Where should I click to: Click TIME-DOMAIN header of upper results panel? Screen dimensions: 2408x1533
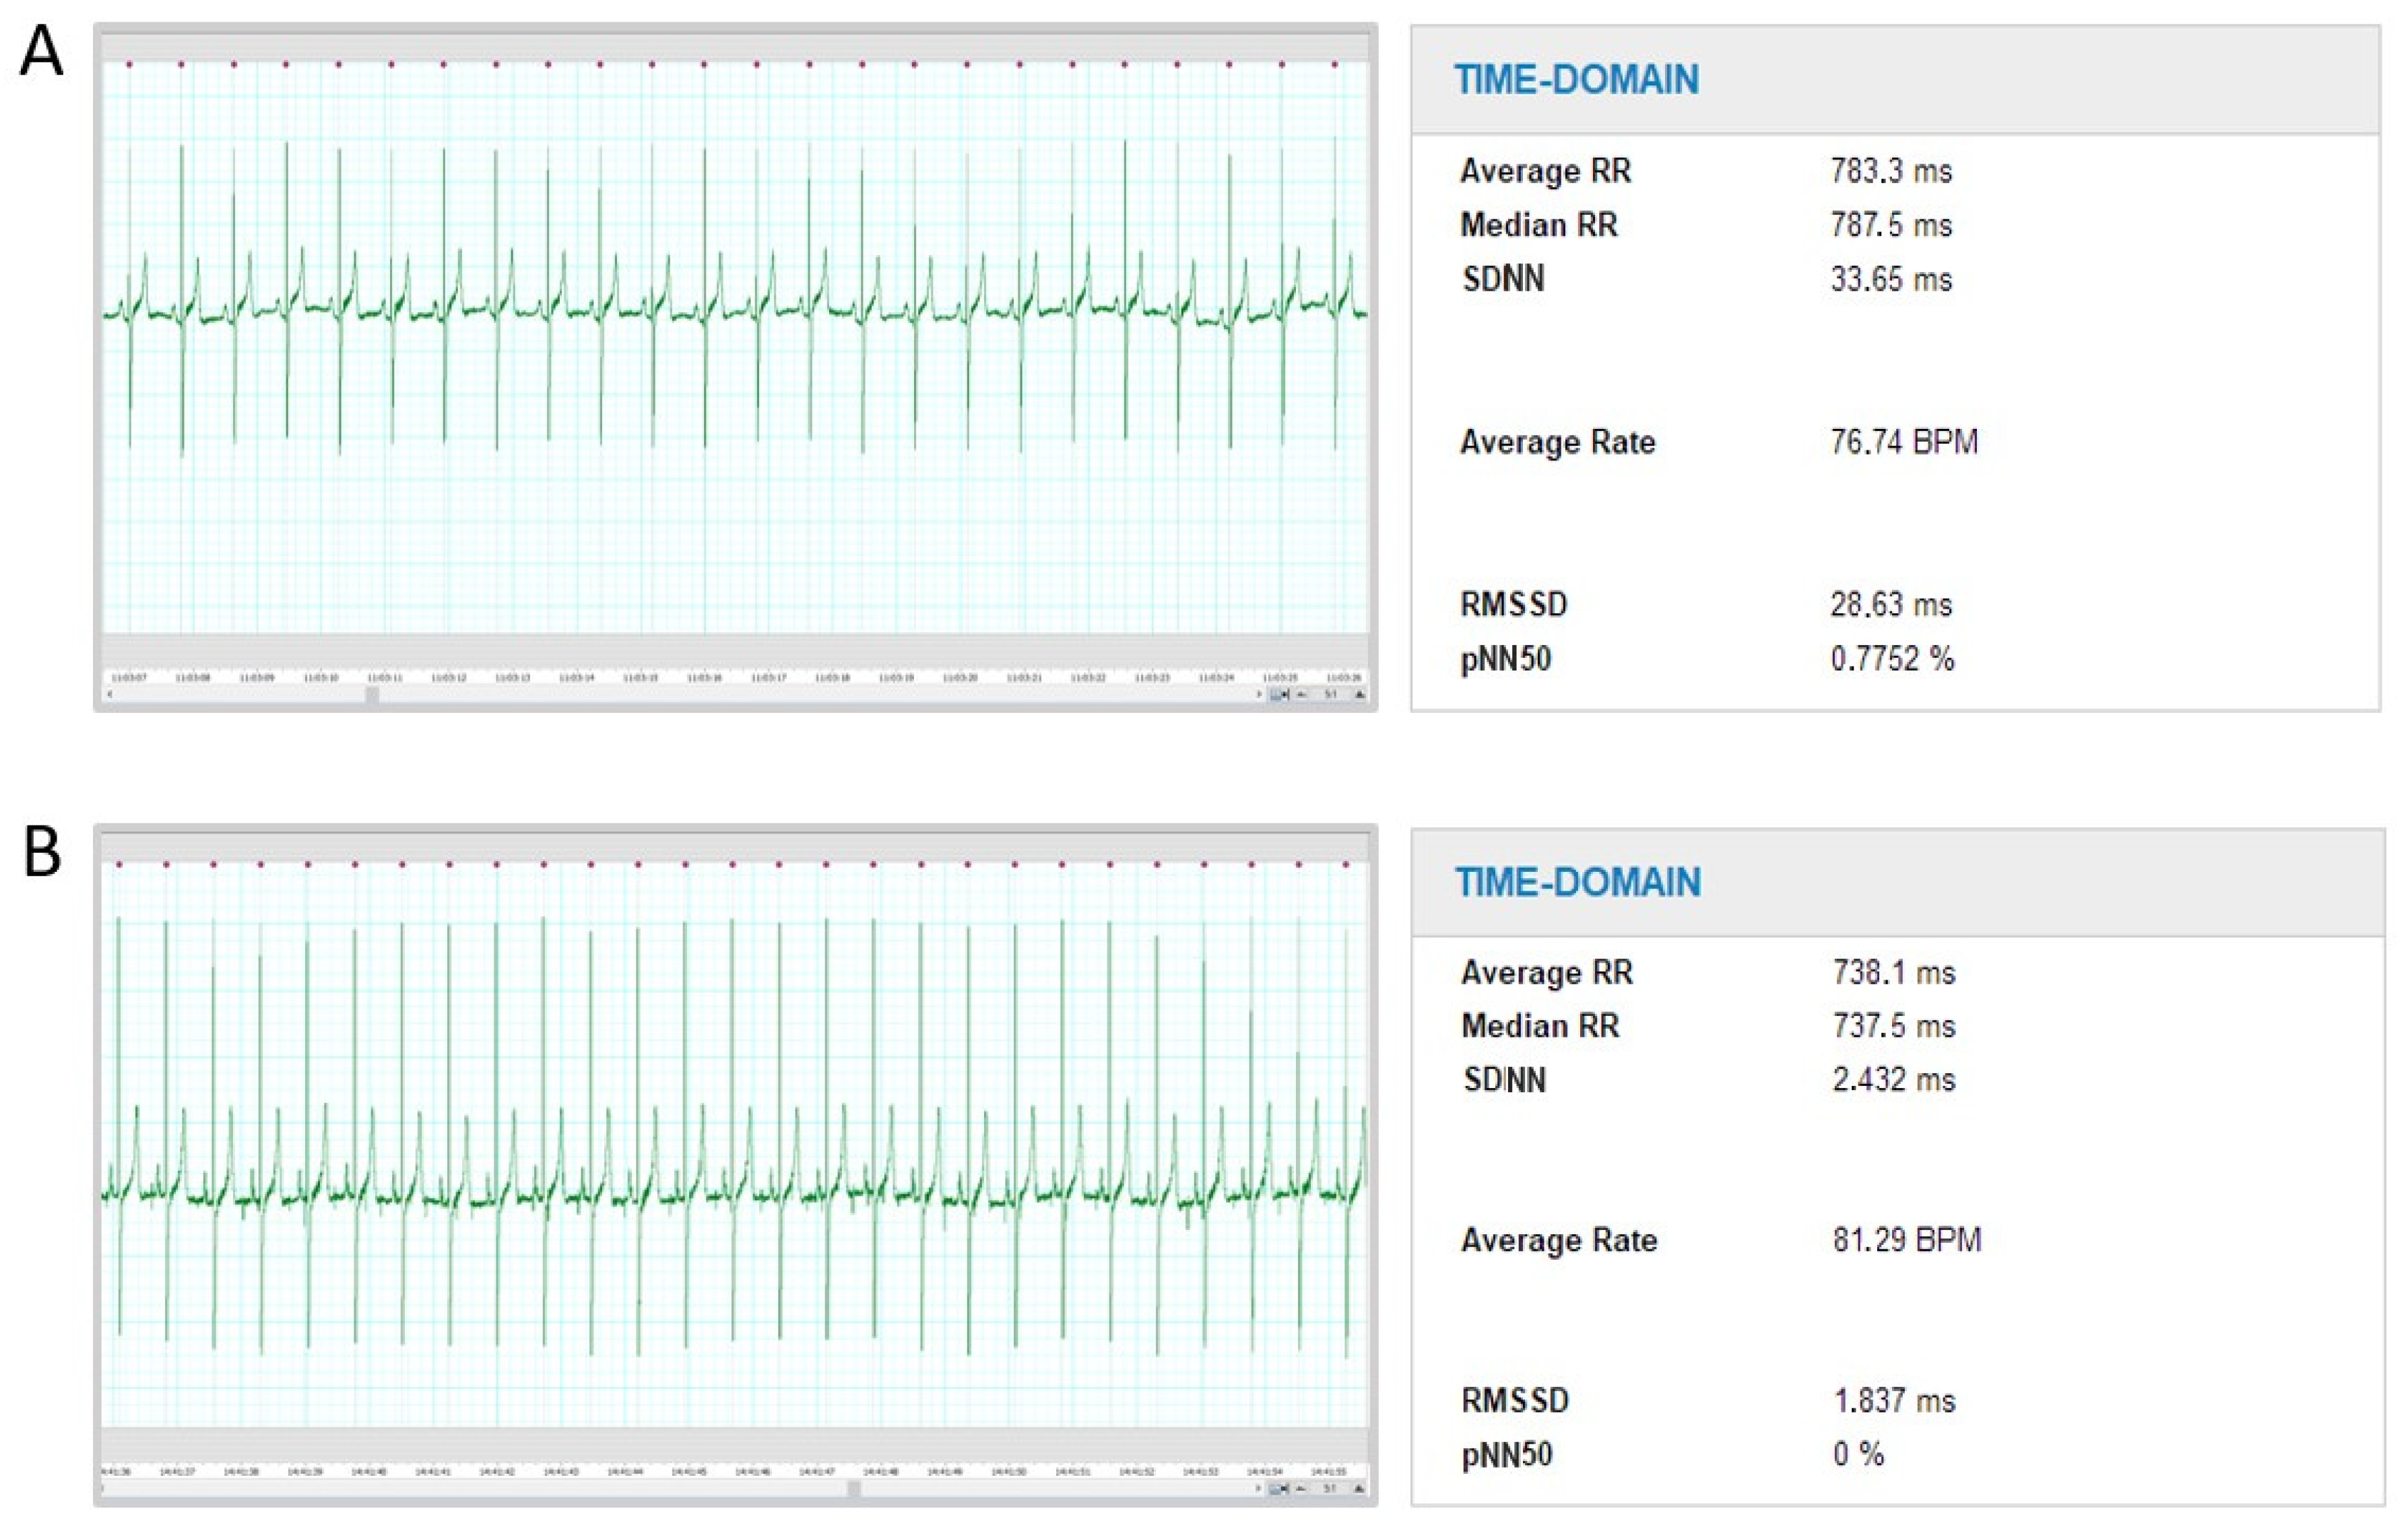[x=1576, y=80]
